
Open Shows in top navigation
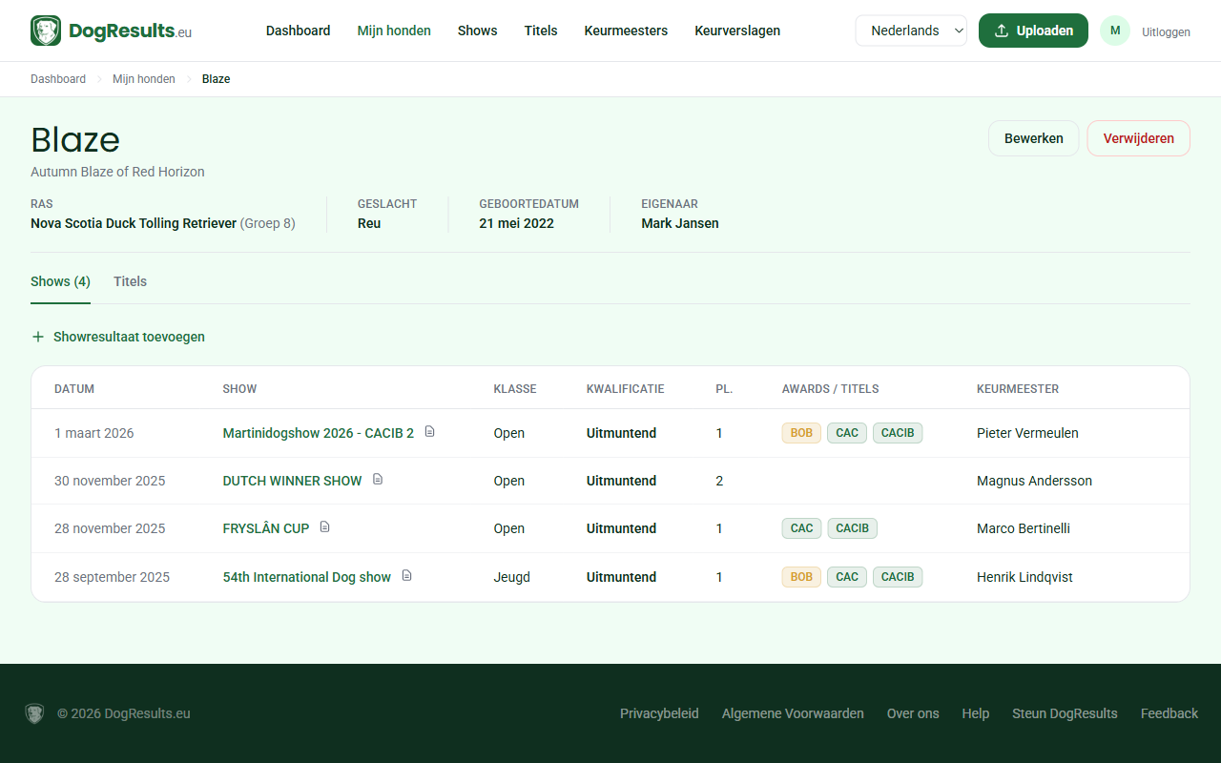(477, 31)
